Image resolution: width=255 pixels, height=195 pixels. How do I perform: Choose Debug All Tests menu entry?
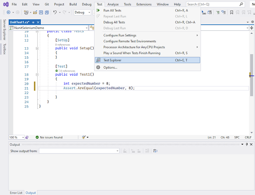[x=147, y=22]
